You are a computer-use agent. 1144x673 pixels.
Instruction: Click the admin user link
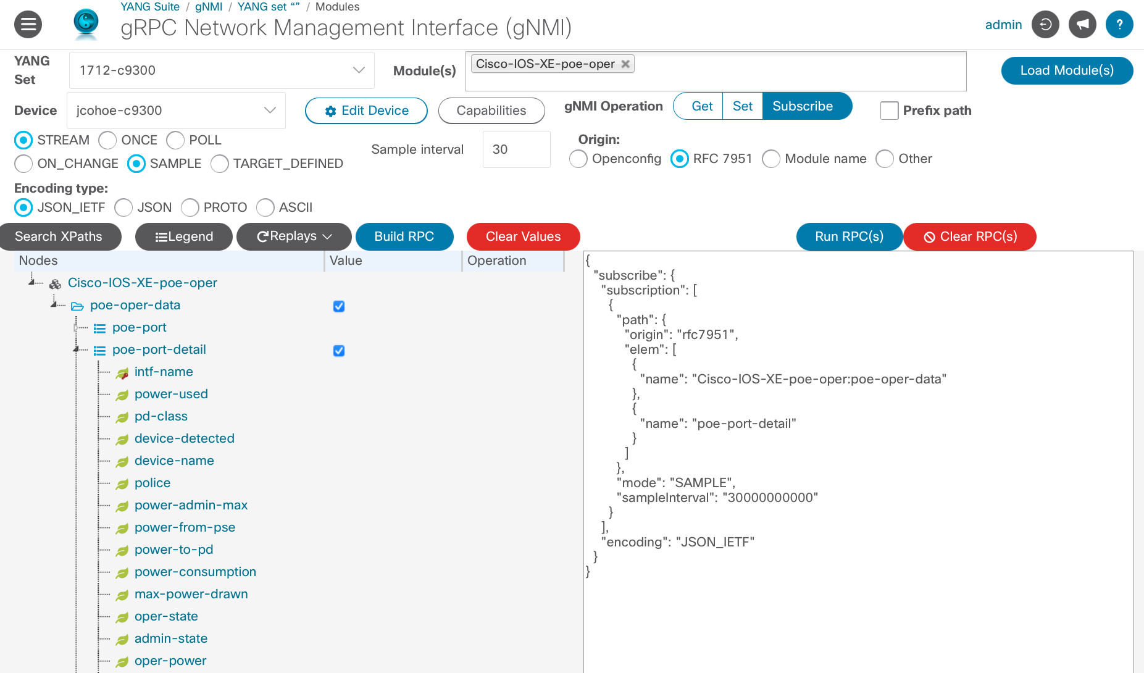(x=1003, y=25)
